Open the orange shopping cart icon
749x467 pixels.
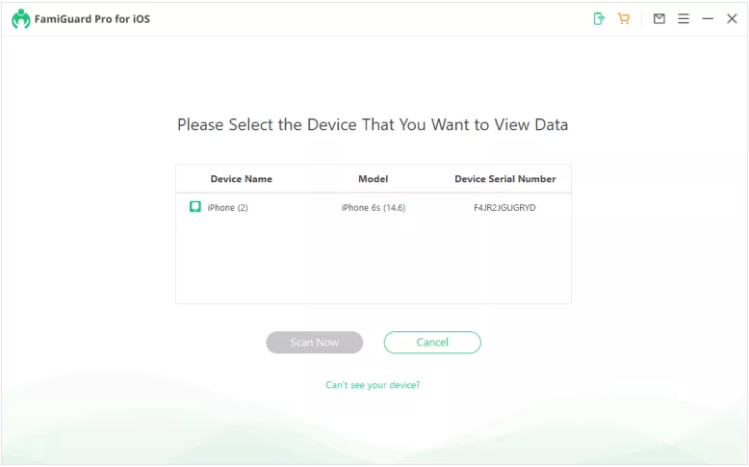click(x=624, y=18)
